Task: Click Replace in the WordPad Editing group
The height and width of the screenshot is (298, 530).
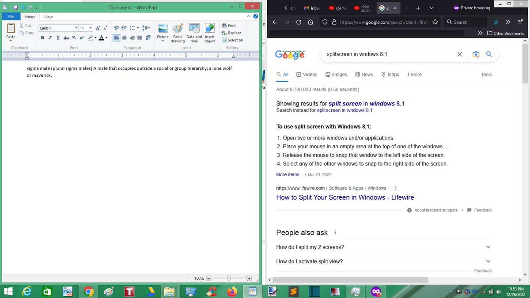Action: point(231,33)
